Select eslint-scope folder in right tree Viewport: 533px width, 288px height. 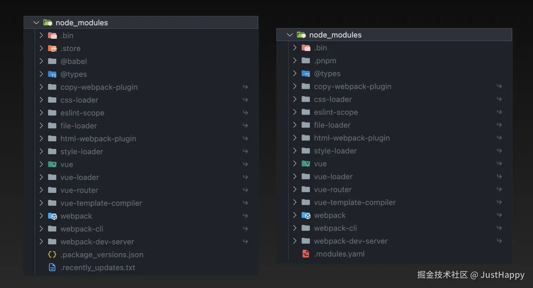point(336,112)
